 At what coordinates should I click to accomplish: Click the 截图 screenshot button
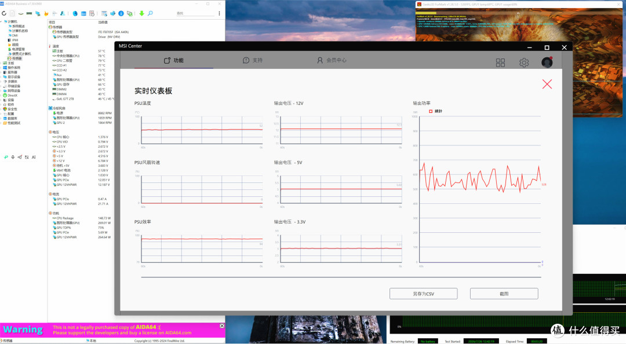coord(504,294)
